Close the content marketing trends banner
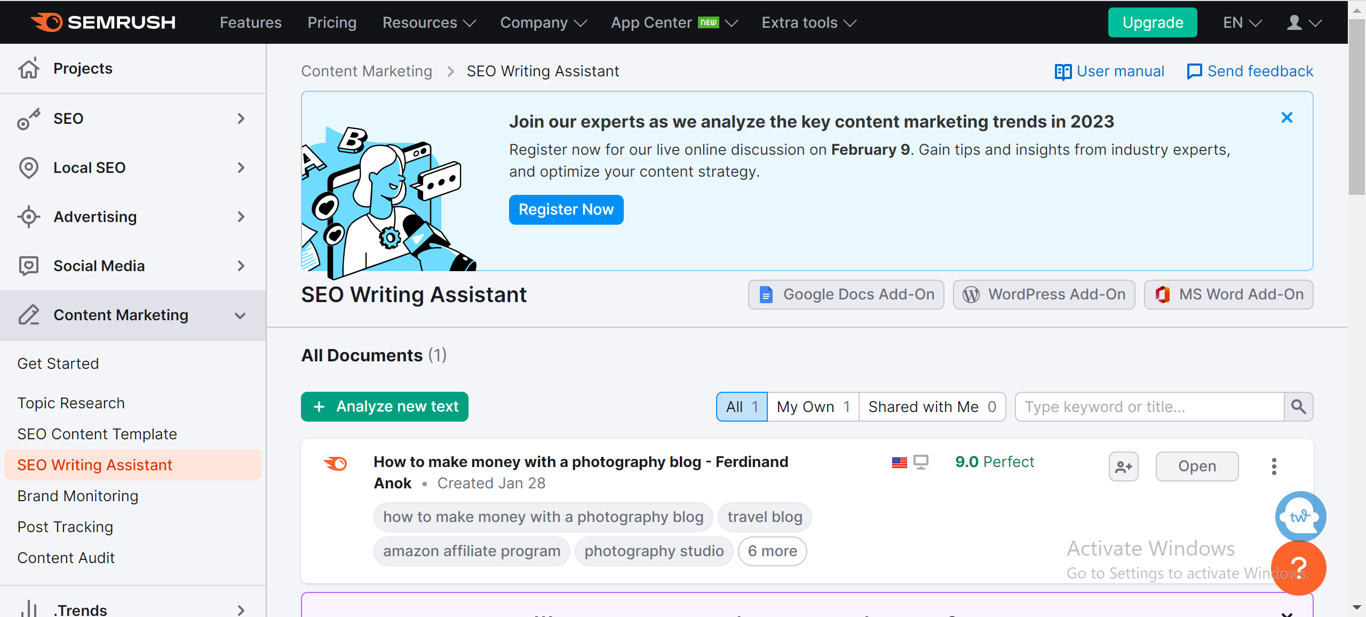The image size is (1366, 617). [x=1286, y=117]
